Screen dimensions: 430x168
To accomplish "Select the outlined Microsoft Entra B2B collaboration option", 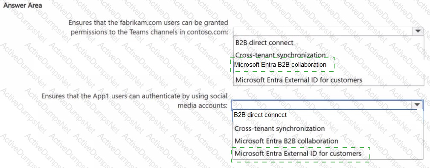I will [x=280, y=65].
